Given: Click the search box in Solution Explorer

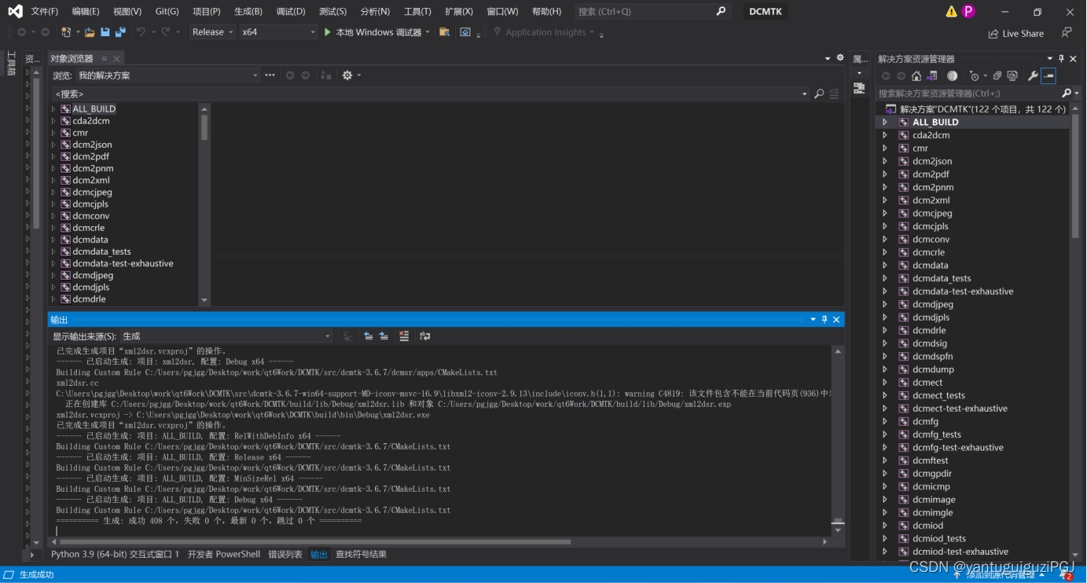Looking at the screenshot, I should click(x=967, y=93).
